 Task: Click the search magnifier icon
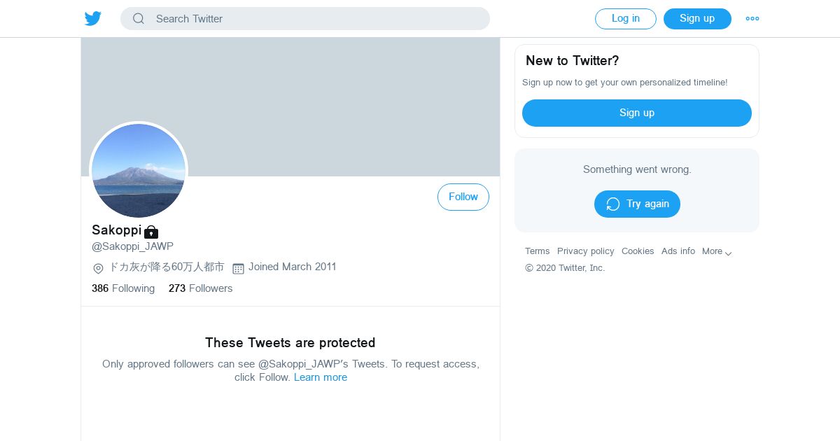(139, 19)
